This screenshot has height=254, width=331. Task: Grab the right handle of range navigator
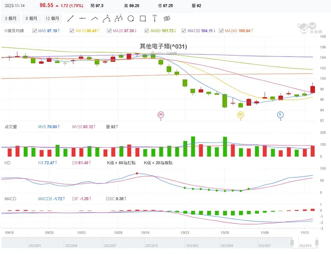317,243
